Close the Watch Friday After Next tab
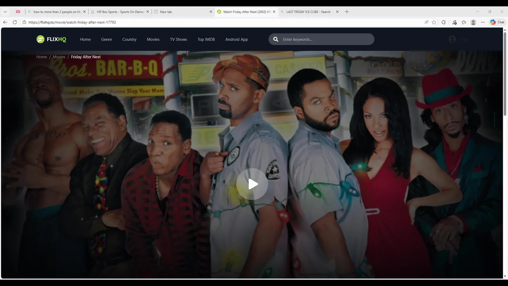This screenshot has height=286, width=508. [274, 12]
